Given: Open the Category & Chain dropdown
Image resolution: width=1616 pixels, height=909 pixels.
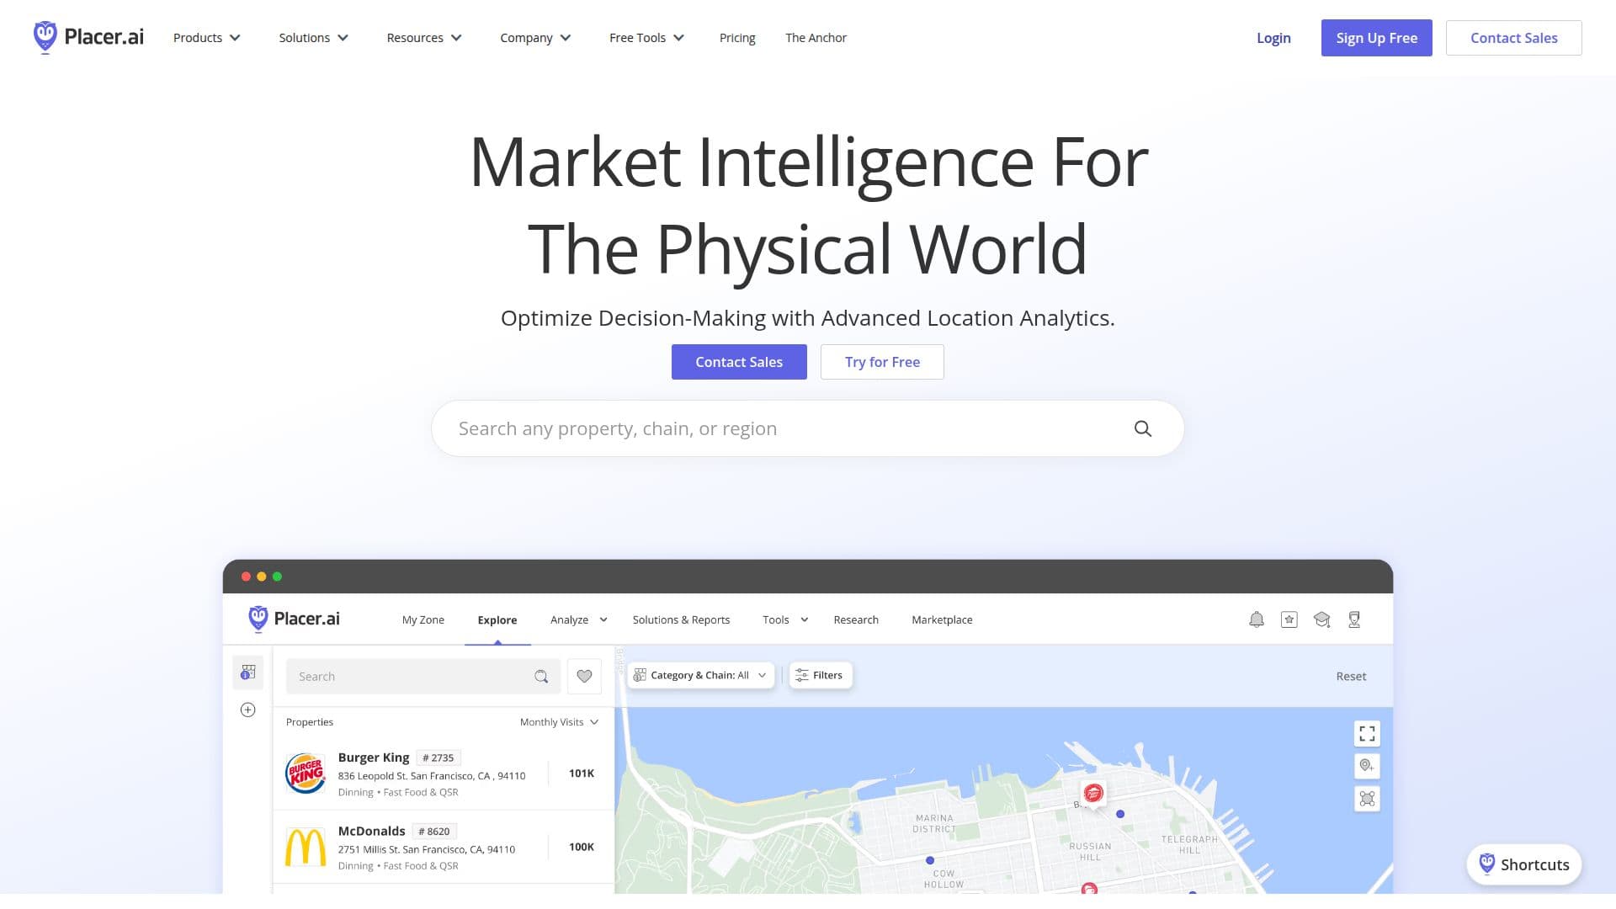Looking at the screenshot, I should [x=700, y=675].
